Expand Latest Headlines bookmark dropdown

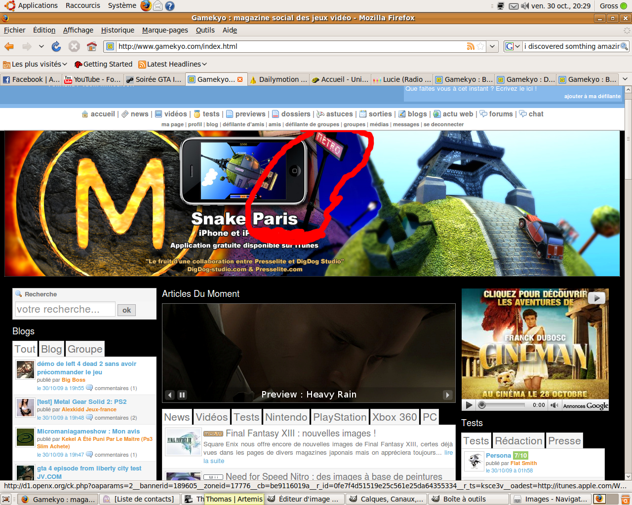click(x=204, y=64)
